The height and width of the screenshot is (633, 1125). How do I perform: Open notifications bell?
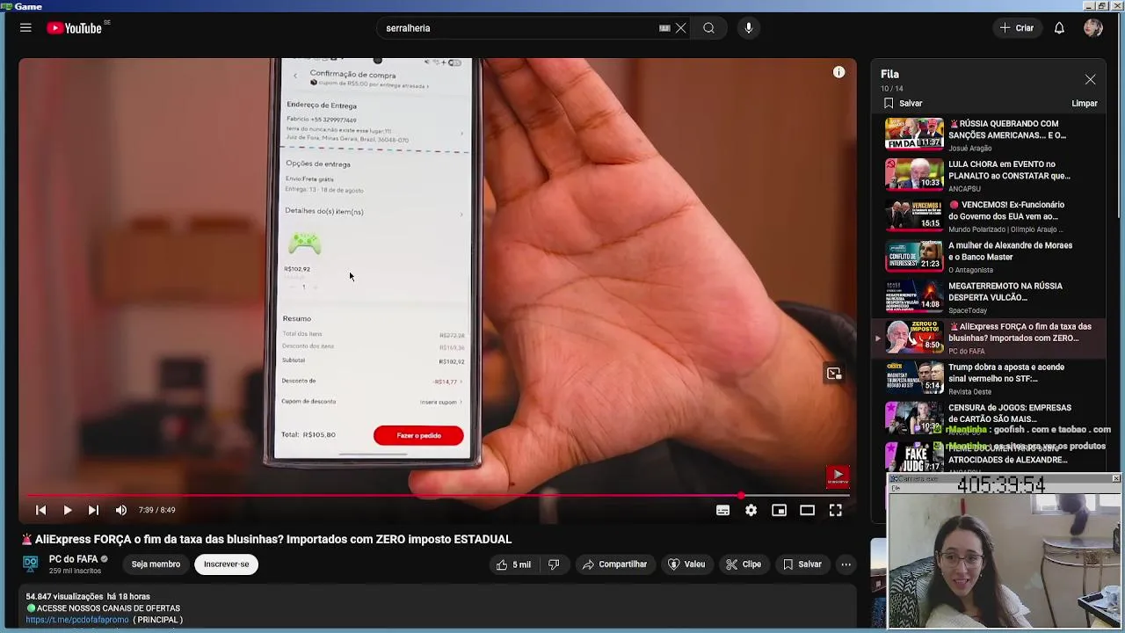click(x=1059, y=28)
